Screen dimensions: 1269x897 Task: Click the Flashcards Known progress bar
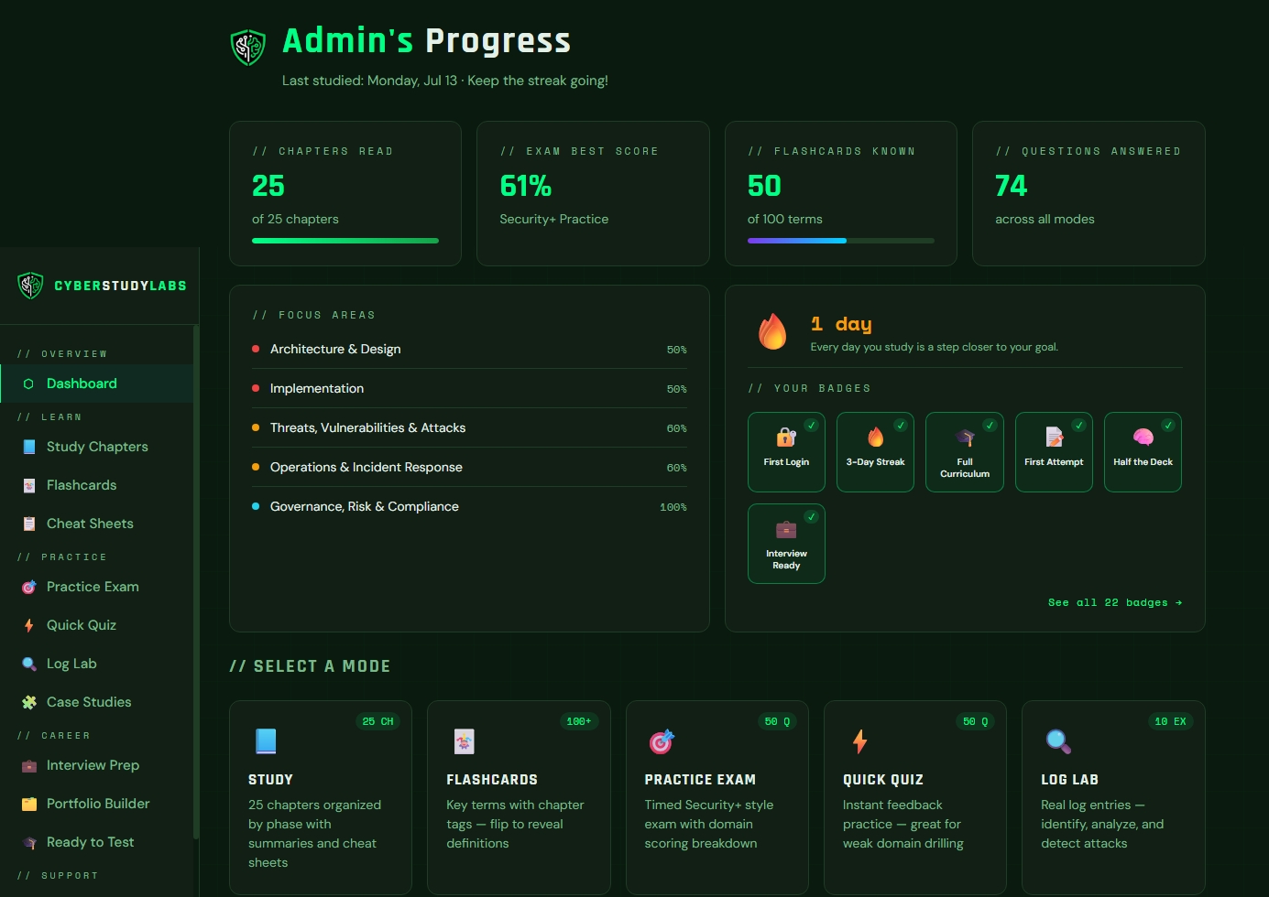841,241
